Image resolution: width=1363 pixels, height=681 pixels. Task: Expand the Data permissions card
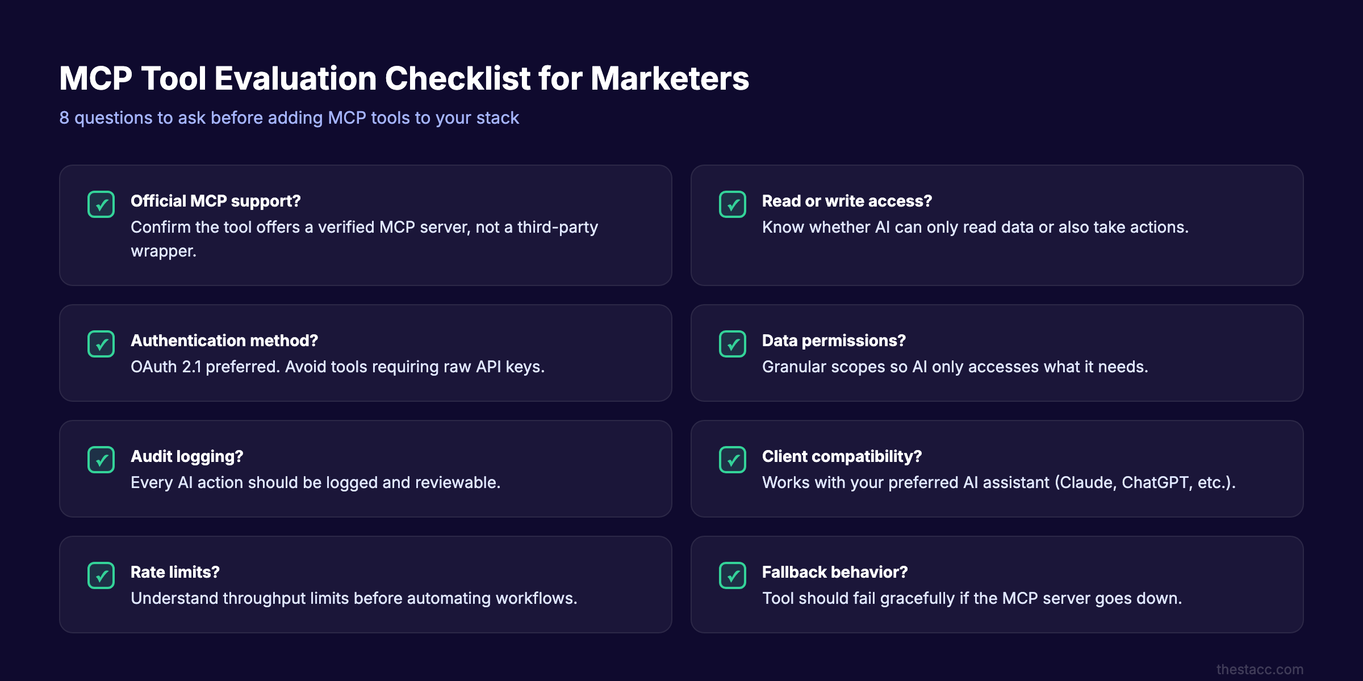997,353
